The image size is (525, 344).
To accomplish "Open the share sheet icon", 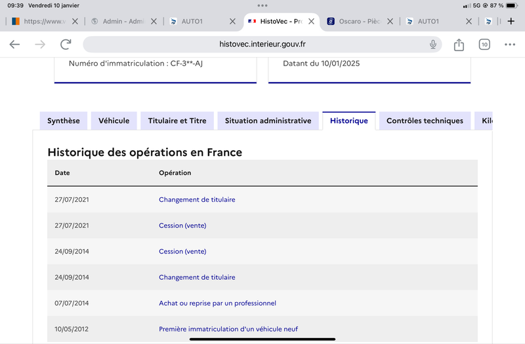I will (x=459, y=44).
